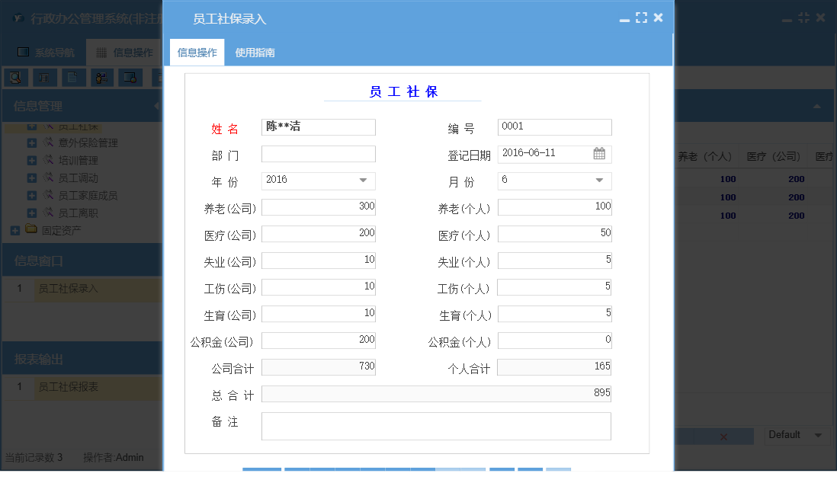Click the employee/person icon on the toolbar

(x=101, y=77)
